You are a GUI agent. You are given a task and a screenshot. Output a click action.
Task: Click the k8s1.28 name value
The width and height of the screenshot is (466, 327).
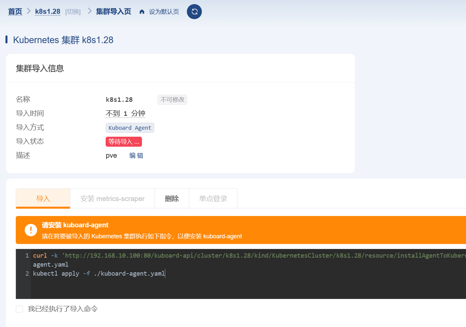tap(119, 100)
